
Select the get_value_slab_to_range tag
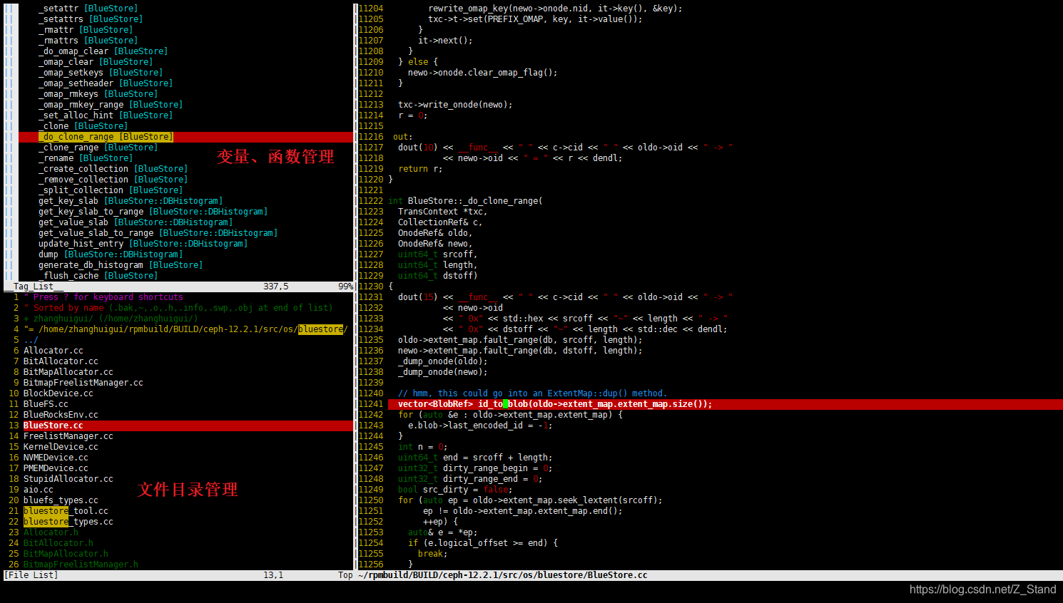tap(158, 233)
